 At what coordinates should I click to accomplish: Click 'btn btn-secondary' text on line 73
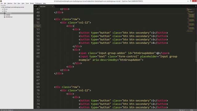pyautogui.click(x=136, y=101)
